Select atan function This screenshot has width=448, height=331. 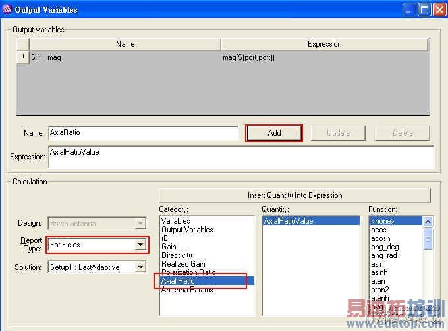[378, 281]
